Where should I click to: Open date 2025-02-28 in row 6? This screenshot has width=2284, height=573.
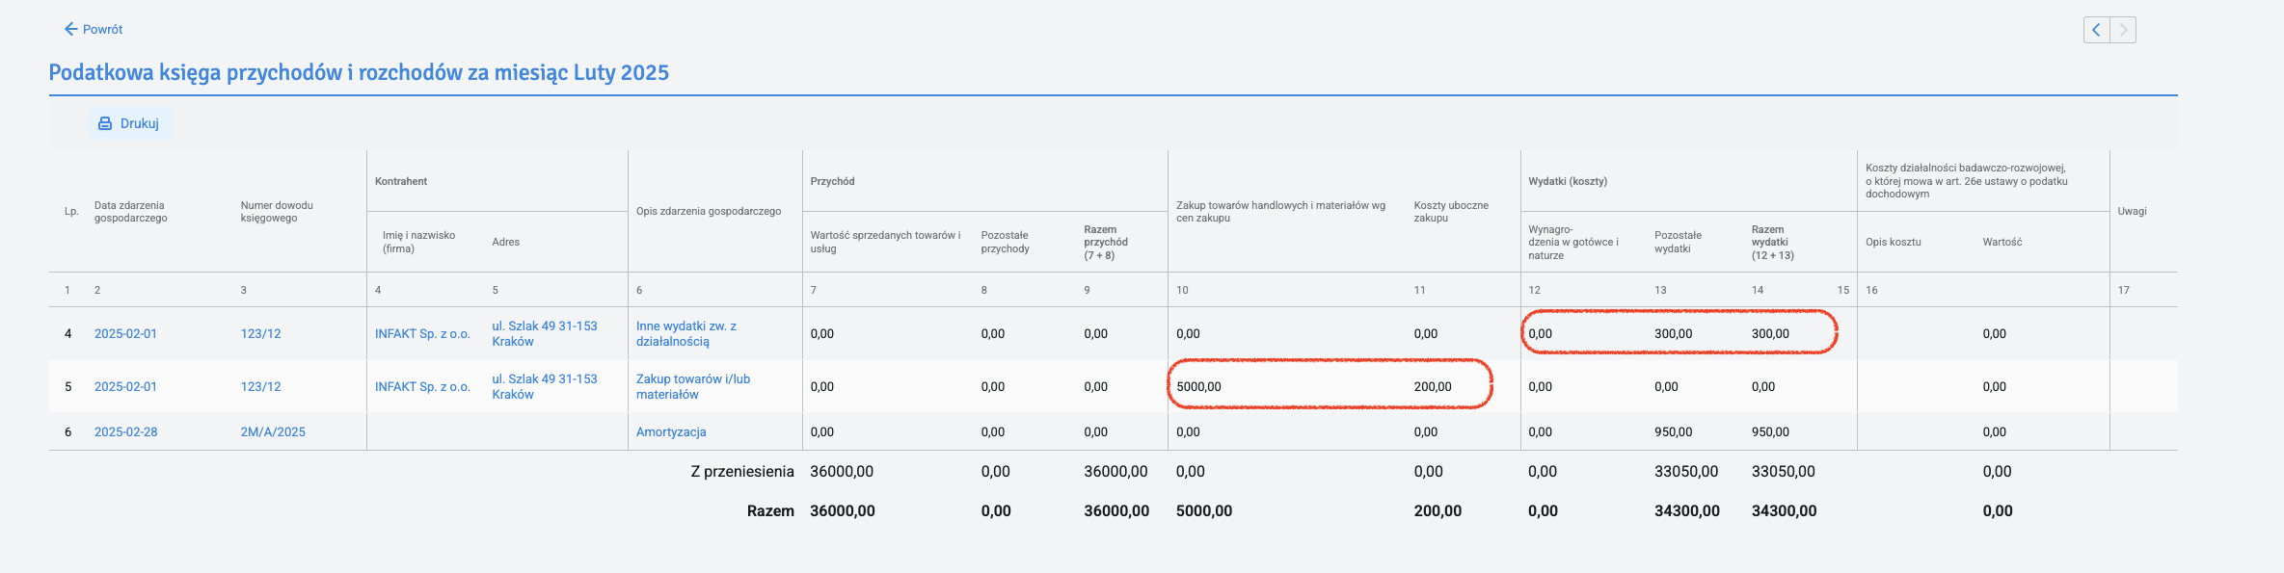(x=125, y=432)
